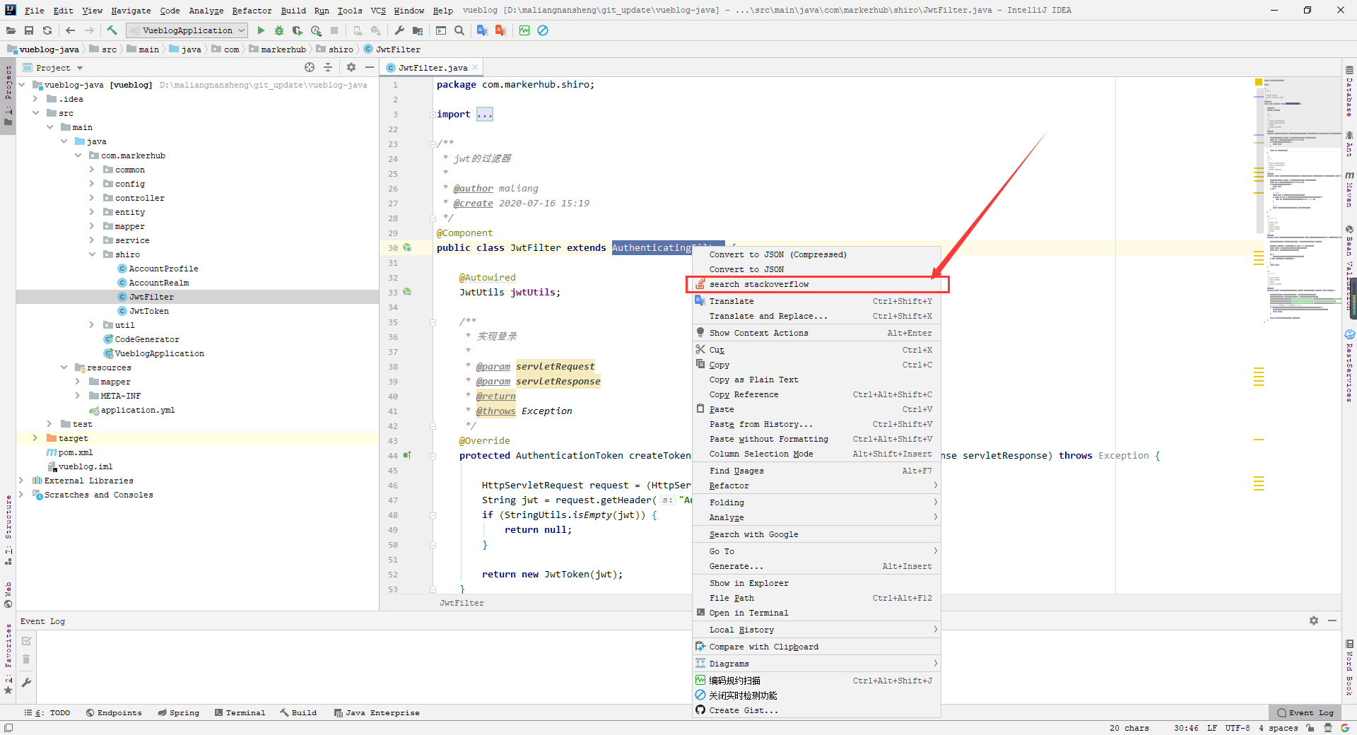Viewport: 1357px width, 735px height.
Task: Select Compare with Clipboard entry
Action: pos(816,647)
